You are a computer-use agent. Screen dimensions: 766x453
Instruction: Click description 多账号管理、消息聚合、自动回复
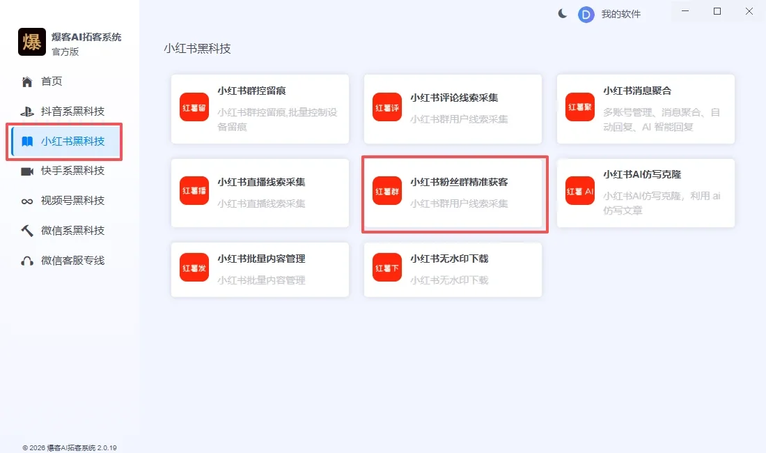click(x=662, y=120)
